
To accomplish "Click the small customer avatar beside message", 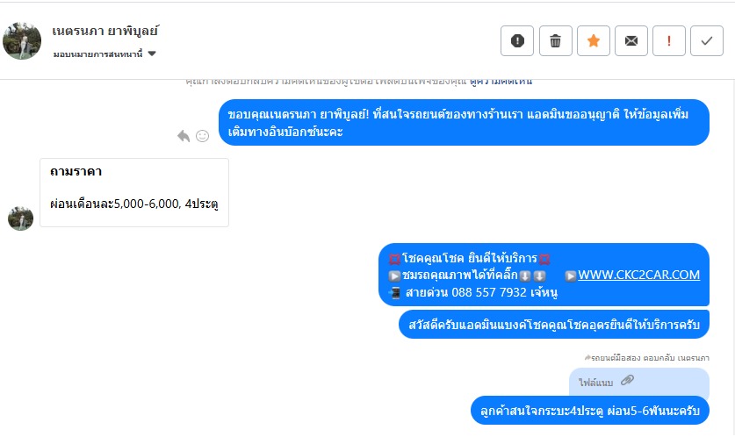I will pos(20,218).
